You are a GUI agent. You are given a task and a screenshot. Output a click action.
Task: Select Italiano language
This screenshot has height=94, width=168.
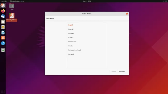(87, 38)
